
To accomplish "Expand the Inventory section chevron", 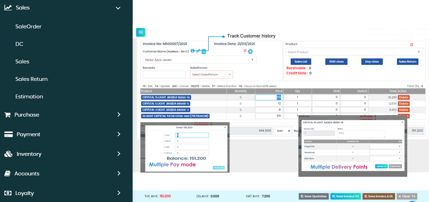I will tap(119, 154).
